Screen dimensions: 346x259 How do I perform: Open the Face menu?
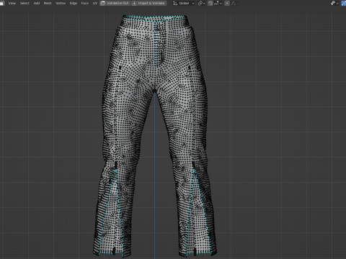pyautogui.click(x=85, y=3)
